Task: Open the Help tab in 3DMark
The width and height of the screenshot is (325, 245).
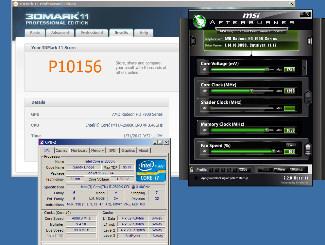Action: click(144, 33)
